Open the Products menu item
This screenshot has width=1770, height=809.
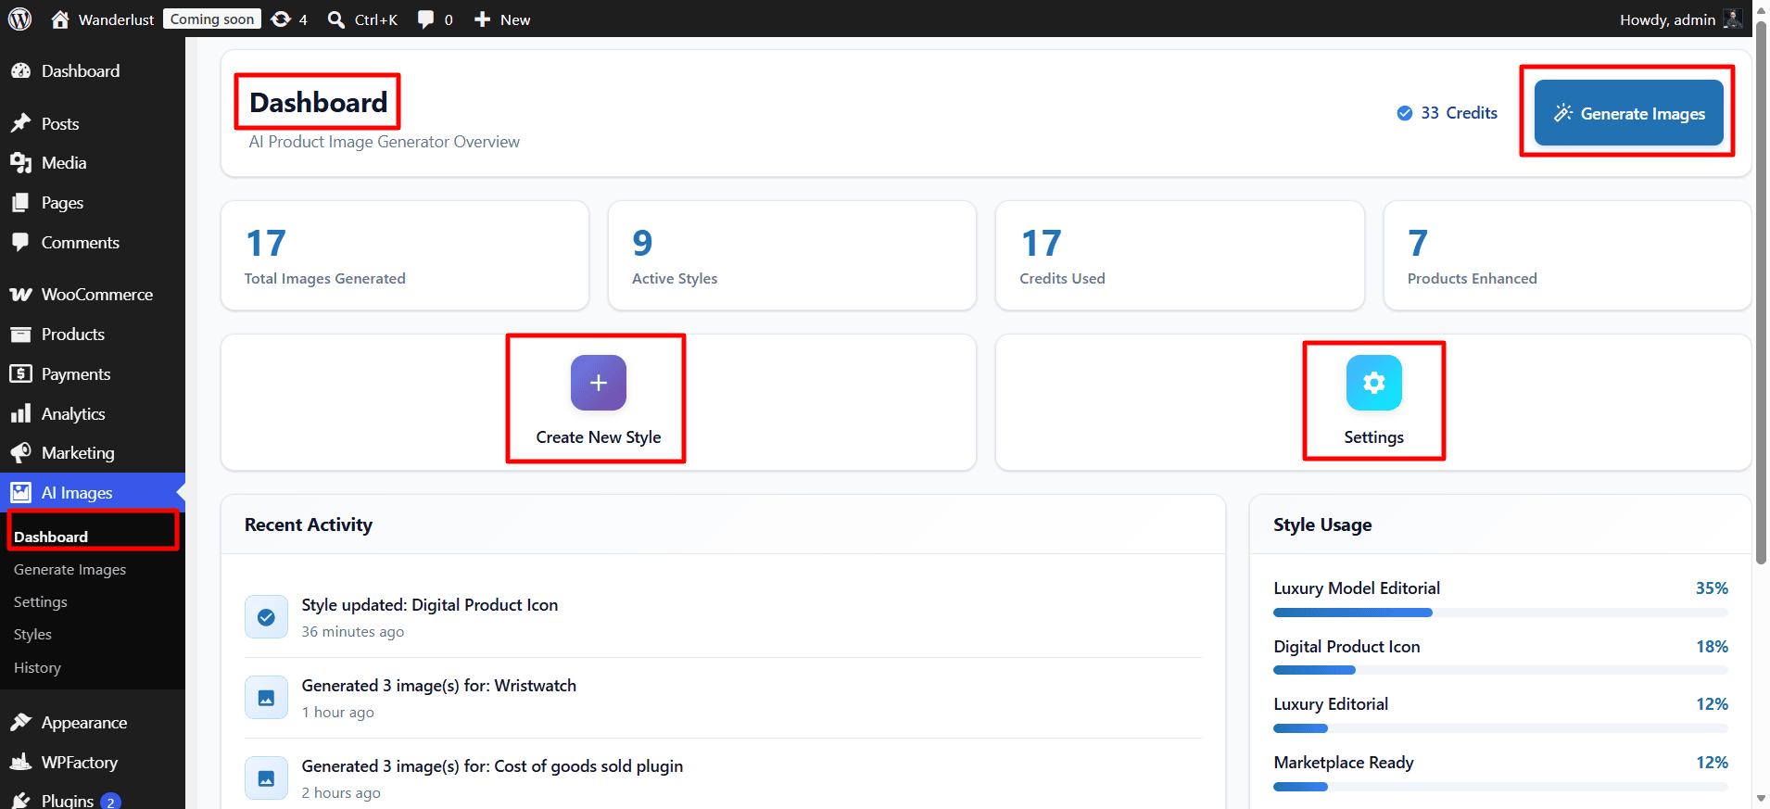pyautogui.click(x=93, y=335)
